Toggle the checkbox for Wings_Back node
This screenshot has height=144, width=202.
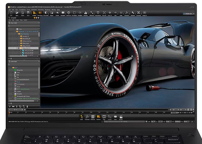pos(18,43)
